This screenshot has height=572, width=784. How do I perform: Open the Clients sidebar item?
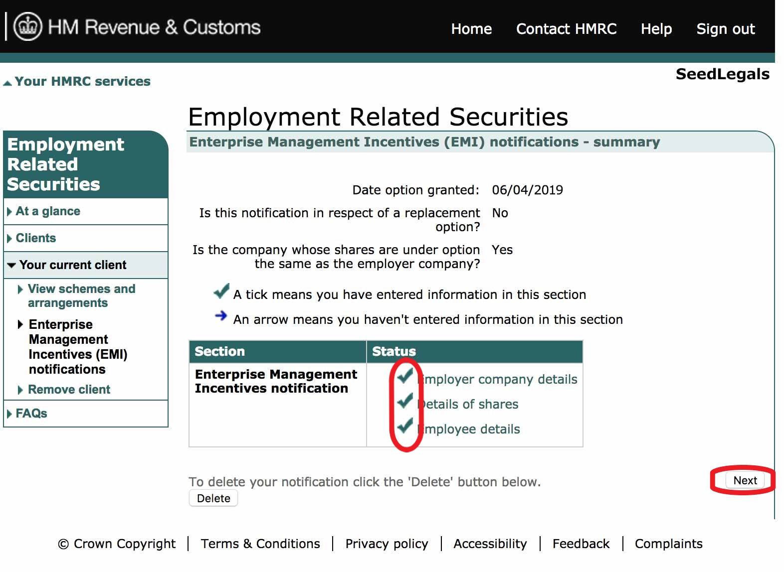click(36, 238)
